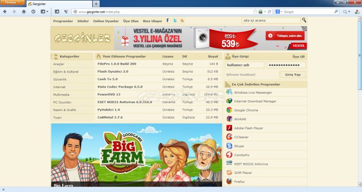Open the Firefox menu button dropdown
The height and width of the screenshot is (192, 362).
(13, 2)
